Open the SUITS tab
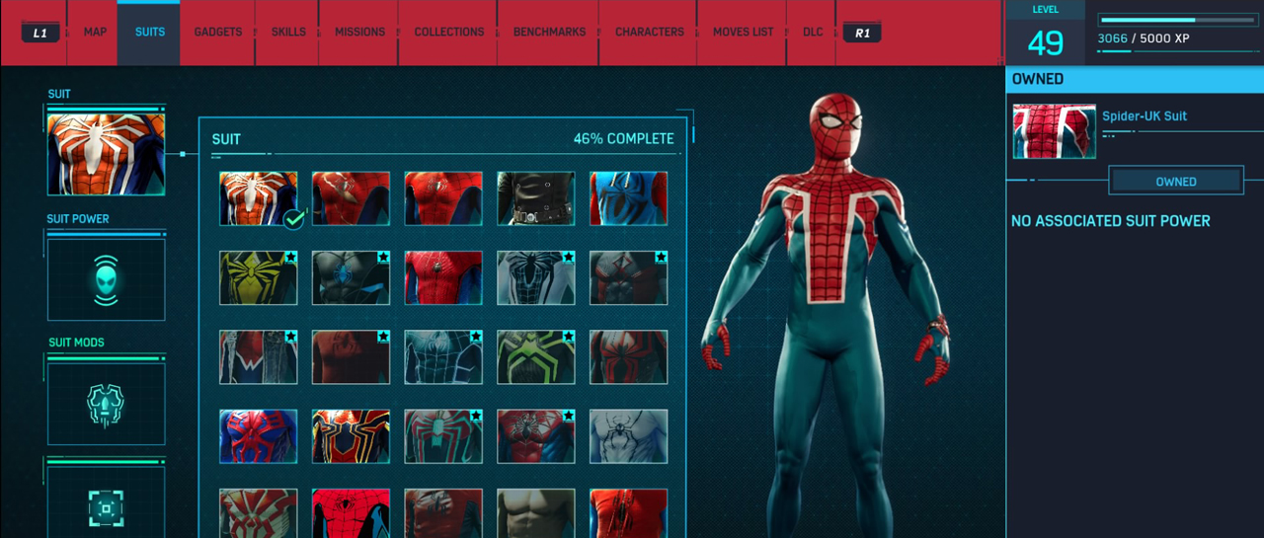The image size is (1264, 538). click(x=150, y=33)
